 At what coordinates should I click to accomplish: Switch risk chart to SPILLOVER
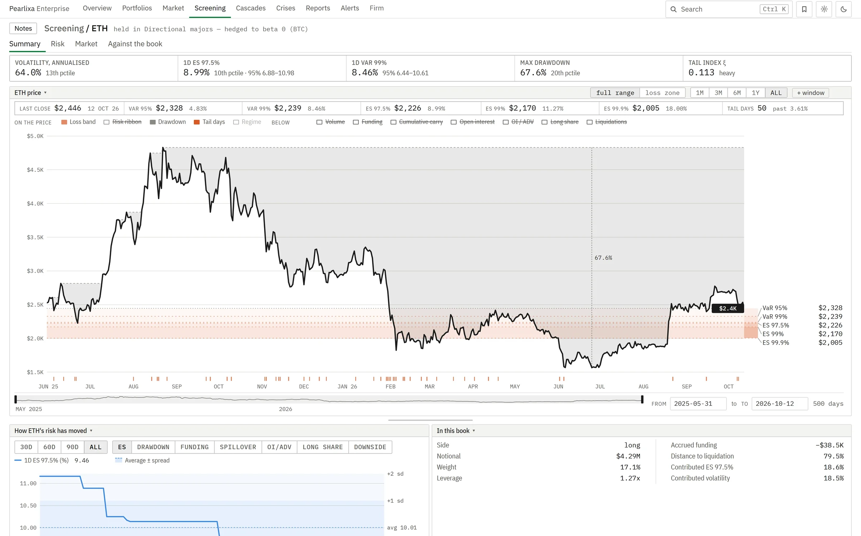(238, 447)
